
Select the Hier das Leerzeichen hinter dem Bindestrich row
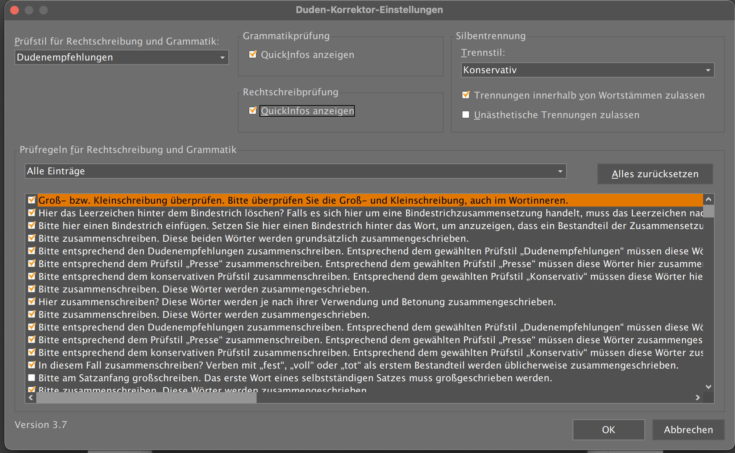point(370,213)
